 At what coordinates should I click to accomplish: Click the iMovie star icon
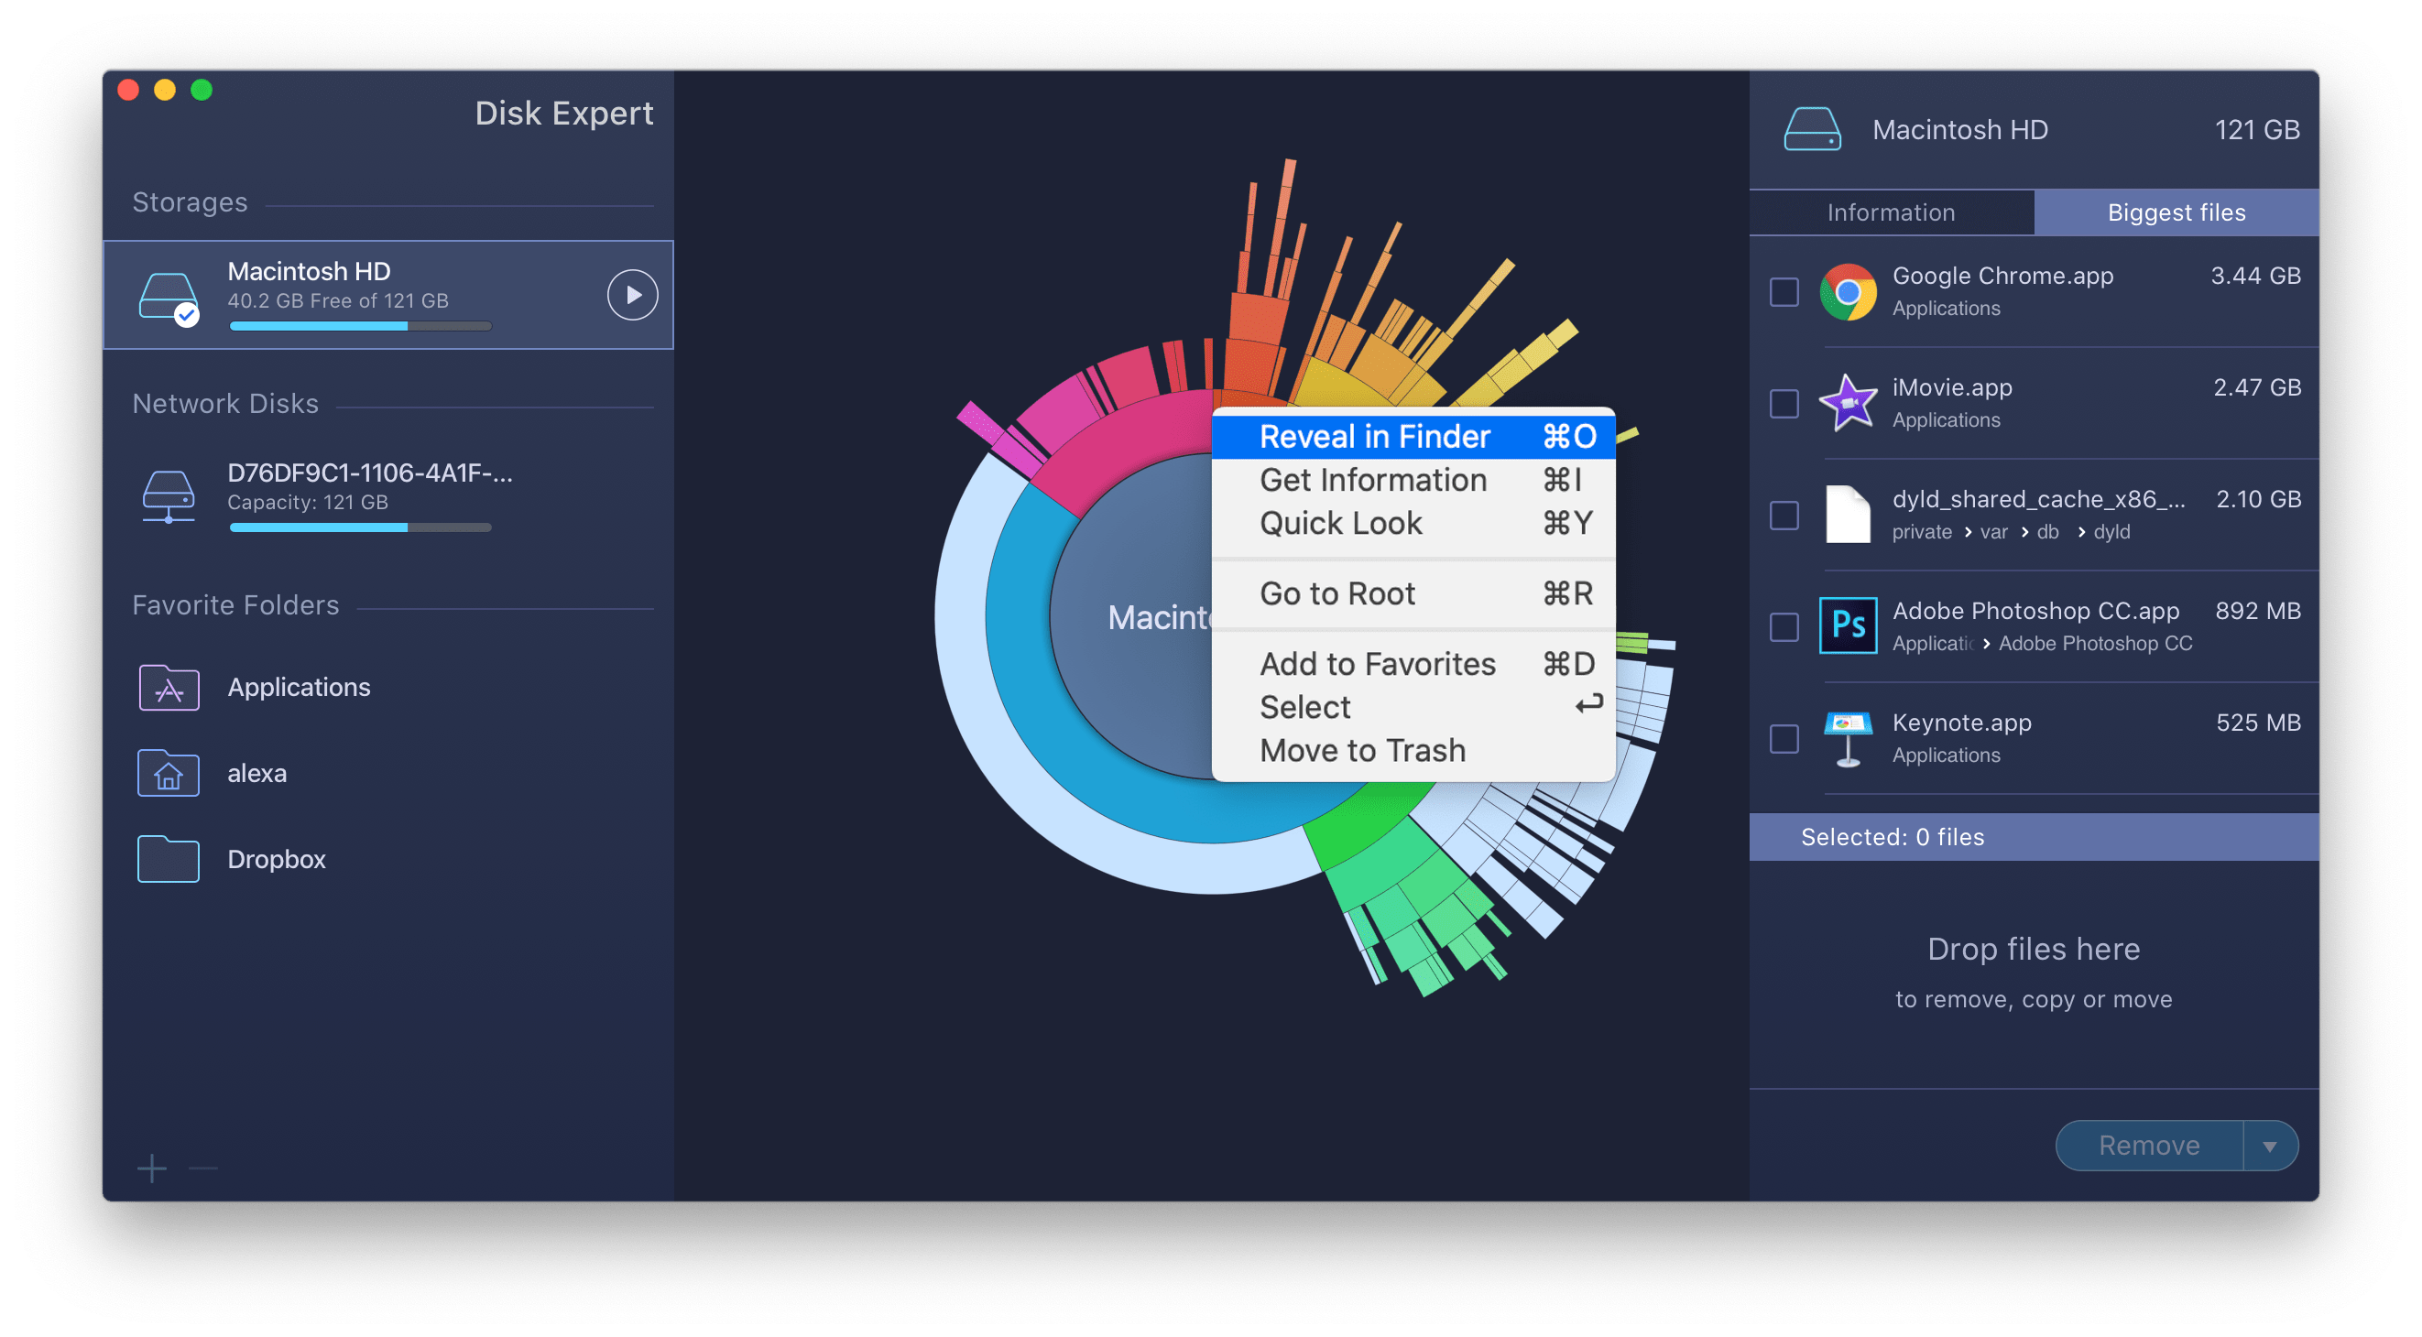(1848, 403)
